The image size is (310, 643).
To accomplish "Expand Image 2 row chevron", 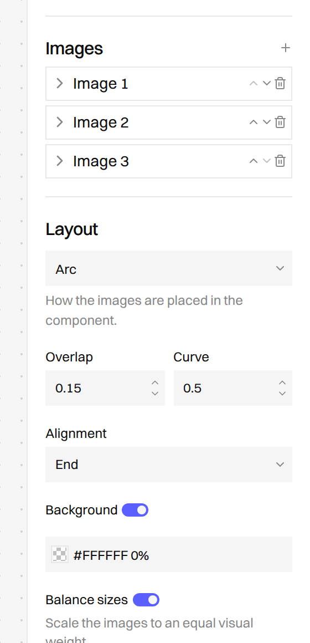I will [x=60, y=122].
